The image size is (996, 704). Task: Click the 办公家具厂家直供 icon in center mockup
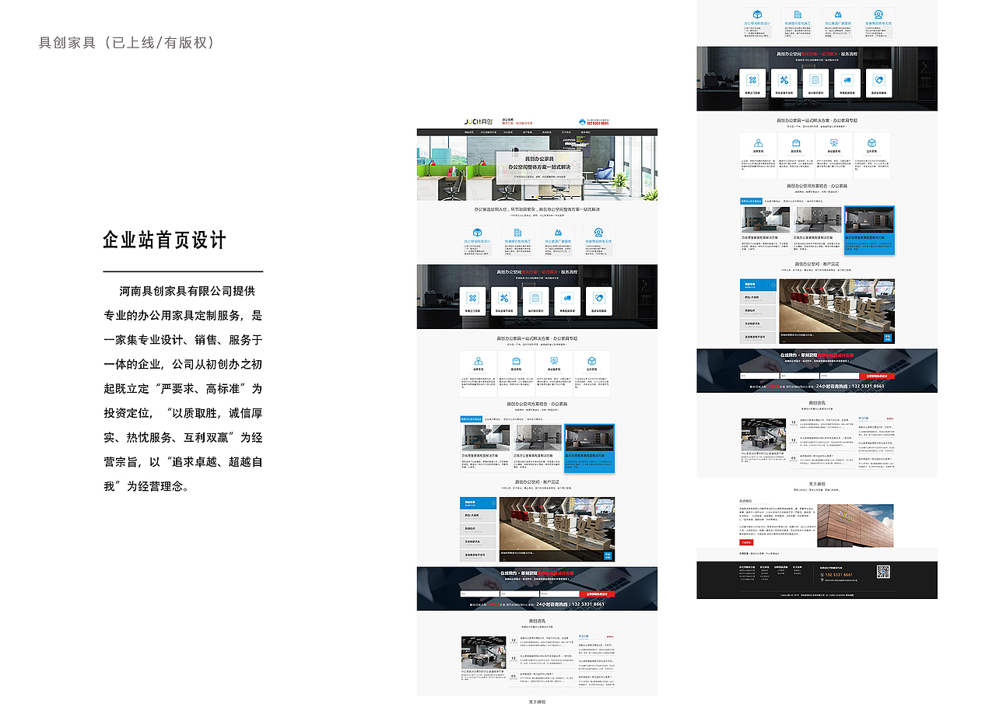coord(557,233)
